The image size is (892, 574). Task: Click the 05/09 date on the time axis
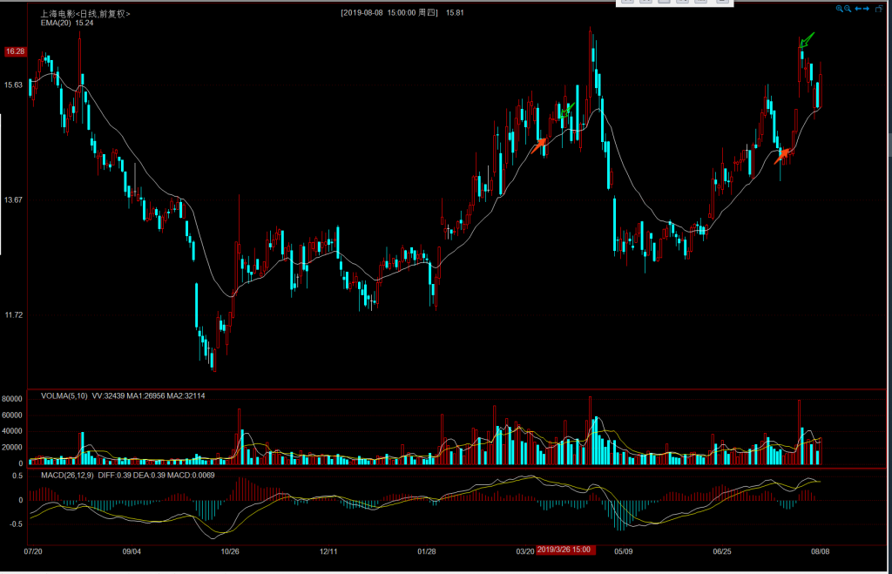tap(624, 550)
